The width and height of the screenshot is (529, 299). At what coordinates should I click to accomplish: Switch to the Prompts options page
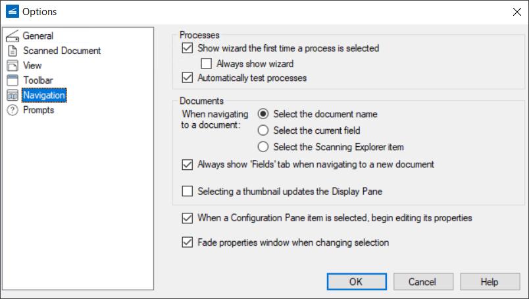(39, 110)
